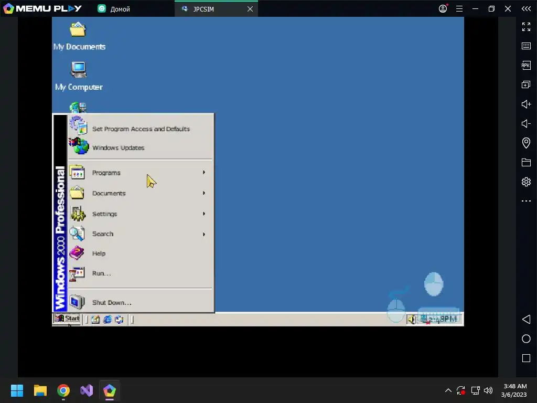Increase volume in MEmu sidebar
This screenshot has height=403, width=537.
click(x=526, y=104)
